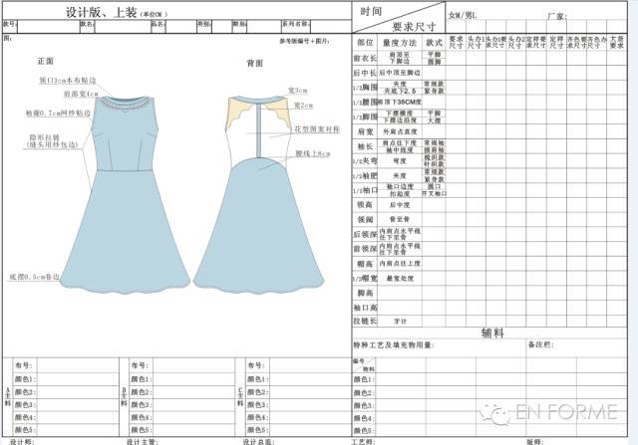Click the 设计版、上装 title heading
The height and width of the screenshot is (445, 638).
[102, 11]
